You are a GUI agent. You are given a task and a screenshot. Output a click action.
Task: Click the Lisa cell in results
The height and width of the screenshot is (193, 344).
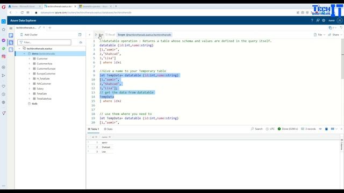[104, 152]
